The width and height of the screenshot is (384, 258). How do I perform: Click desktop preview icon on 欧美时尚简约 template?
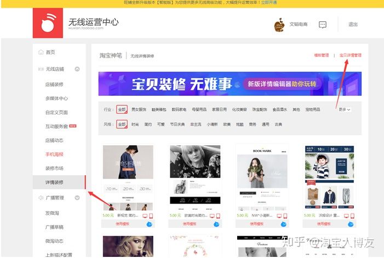212,216
